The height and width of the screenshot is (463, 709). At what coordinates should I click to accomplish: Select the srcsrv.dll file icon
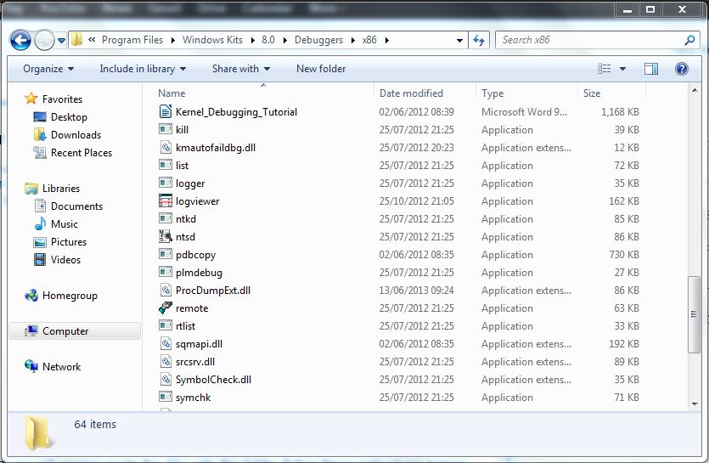click(x=166, y=361)
